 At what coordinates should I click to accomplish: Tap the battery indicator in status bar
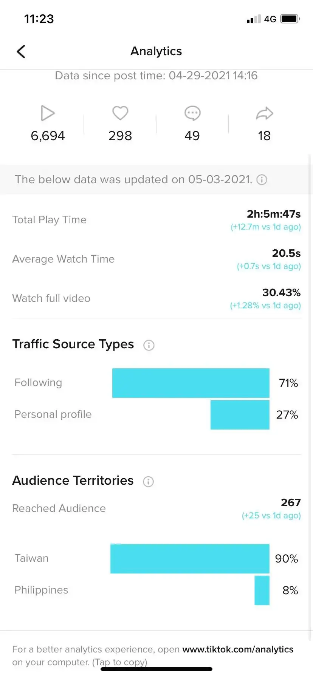point(288,19)
